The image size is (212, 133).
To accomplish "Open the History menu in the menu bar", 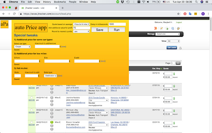I will pos(38,2).
